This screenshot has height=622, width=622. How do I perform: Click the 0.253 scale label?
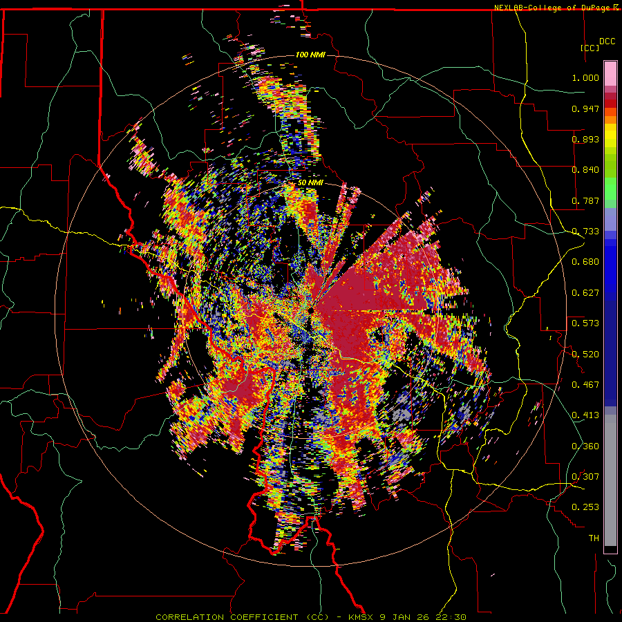[585, 507]
